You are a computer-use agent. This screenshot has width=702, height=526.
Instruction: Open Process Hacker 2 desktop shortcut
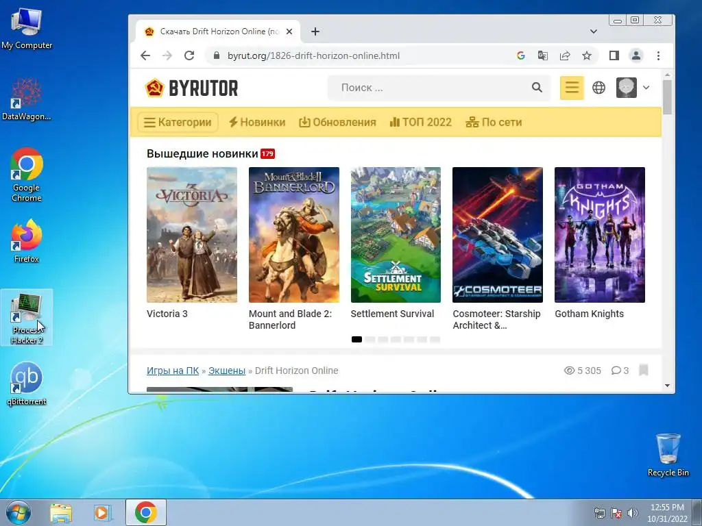[27, 318]
